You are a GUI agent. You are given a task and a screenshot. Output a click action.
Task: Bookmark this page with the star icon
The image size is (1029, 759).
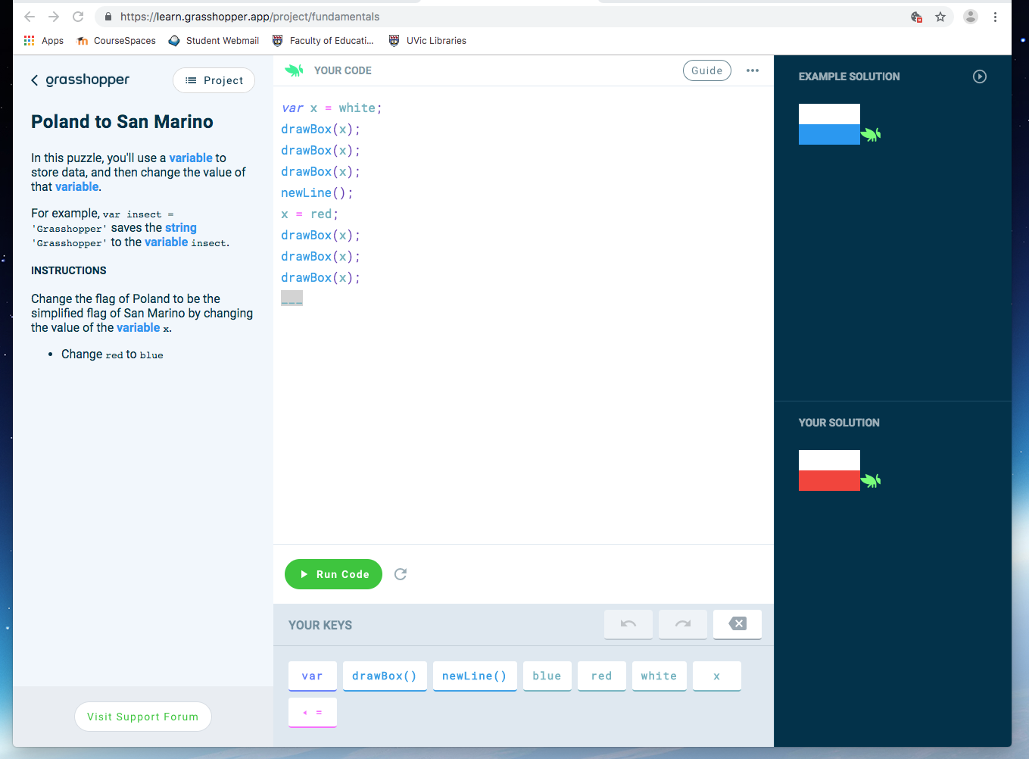940,17
